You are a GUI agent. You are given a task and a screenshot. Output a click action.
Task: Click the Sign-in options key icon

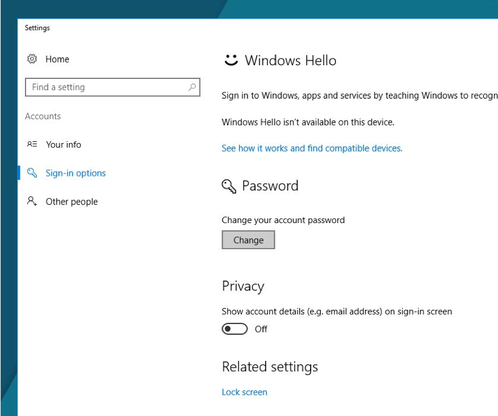pos(32,173)
